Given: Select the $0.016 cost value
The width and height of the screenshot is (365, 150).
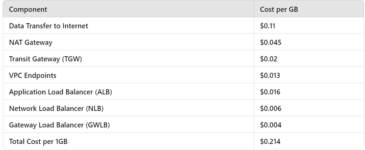Looking at the screenshot, I should pos(270,92).
